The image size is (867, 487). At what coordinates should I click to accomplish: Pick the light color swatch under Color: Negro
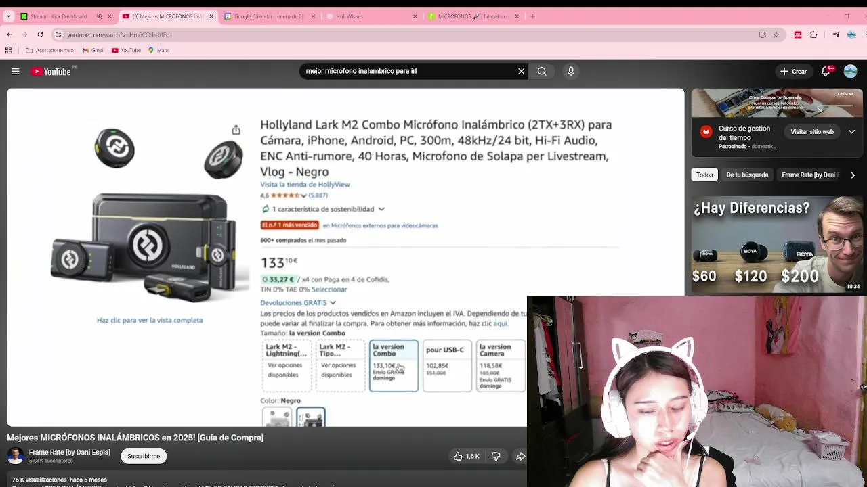277,418
